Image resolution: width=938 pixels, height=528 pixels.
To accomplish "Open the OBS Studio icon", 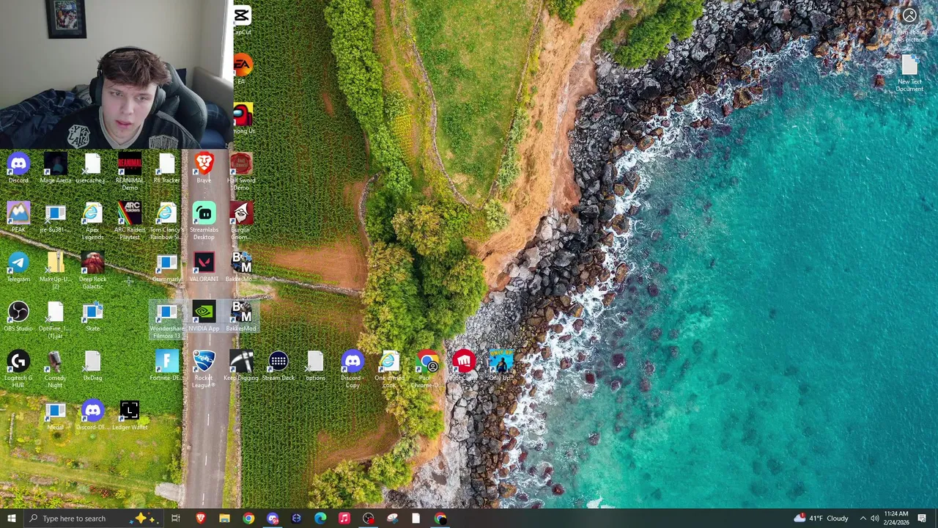I will (x=18, y=317).
